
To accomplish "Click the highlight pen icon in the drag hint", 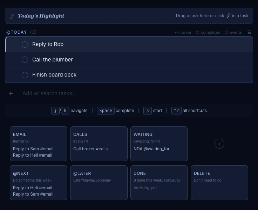I will point(228,16).
